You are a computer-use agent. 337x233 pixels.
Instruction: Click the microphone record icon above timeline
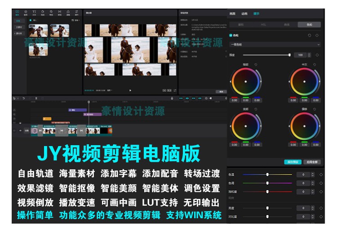click(x=172, y=98)
